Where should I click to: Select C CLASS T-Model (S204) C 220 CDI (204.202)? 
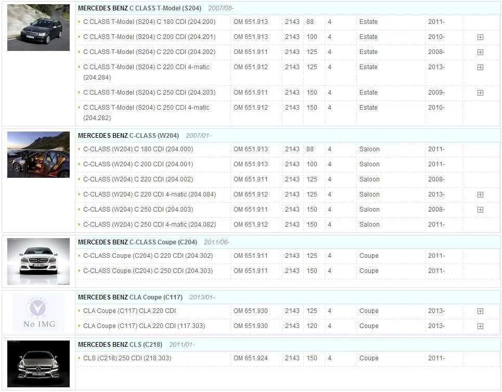coord(149,52)
